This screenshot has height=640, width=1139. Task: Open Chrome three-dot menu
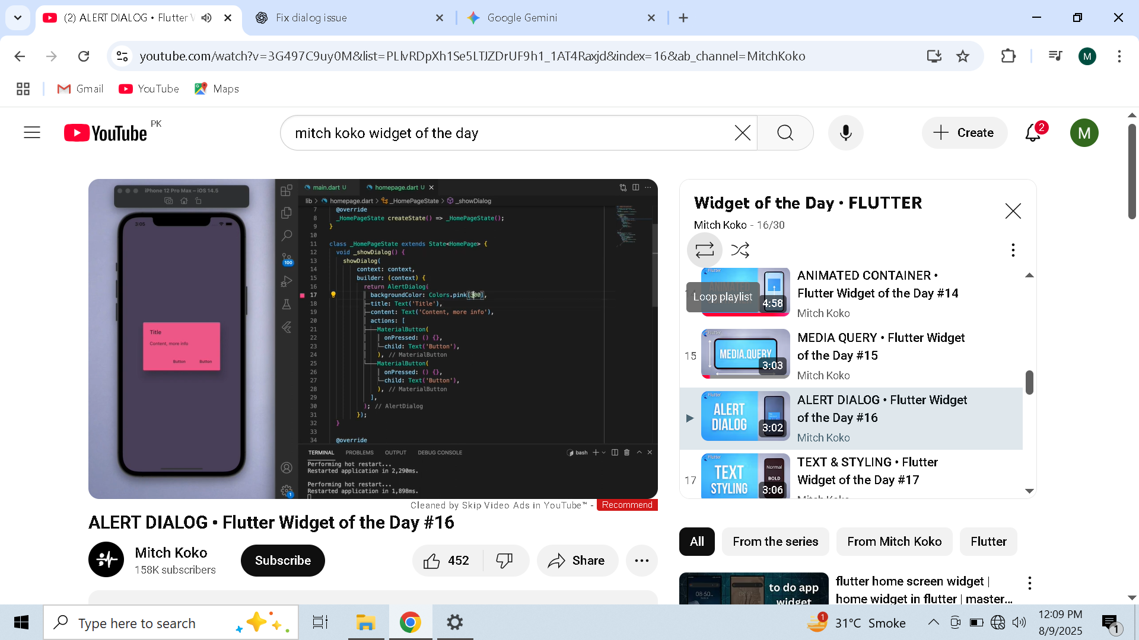[1119, 56]
